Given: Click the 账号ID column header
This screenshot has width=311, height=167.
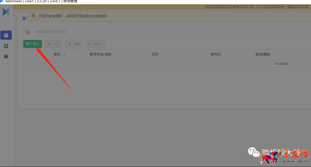Looking at the screenshot, I should coord(216,55).
